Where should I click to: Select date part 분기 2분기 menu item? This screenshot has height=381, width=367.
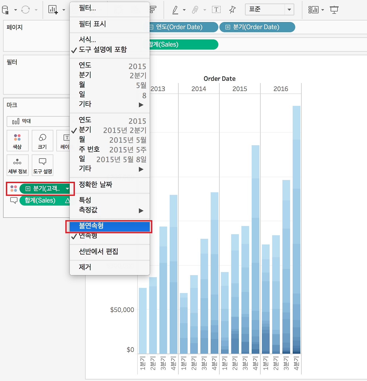pos(110,75)
